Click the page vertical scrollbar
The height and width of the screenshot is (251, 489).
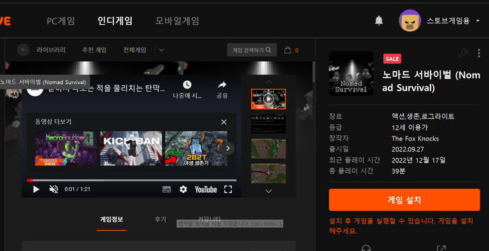pos(314,71)
